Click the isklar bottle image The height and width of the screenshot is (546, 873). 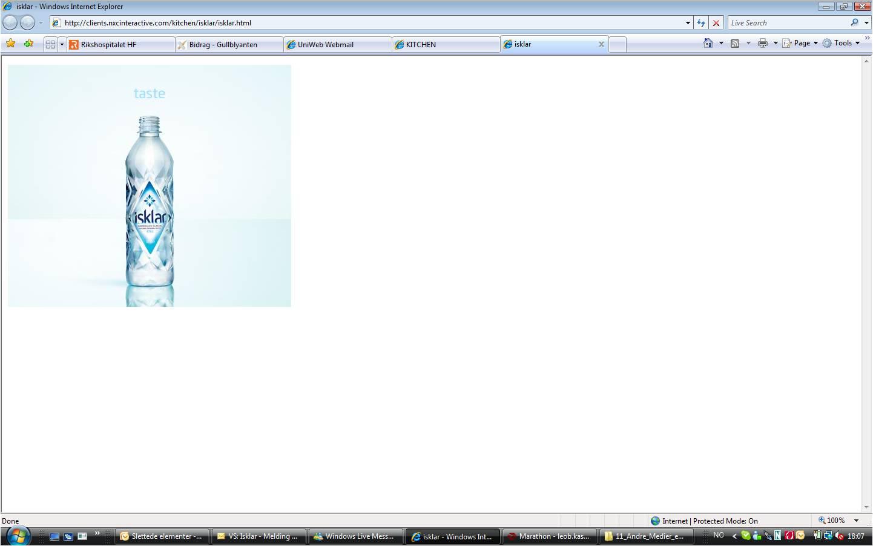pos(150,186)
